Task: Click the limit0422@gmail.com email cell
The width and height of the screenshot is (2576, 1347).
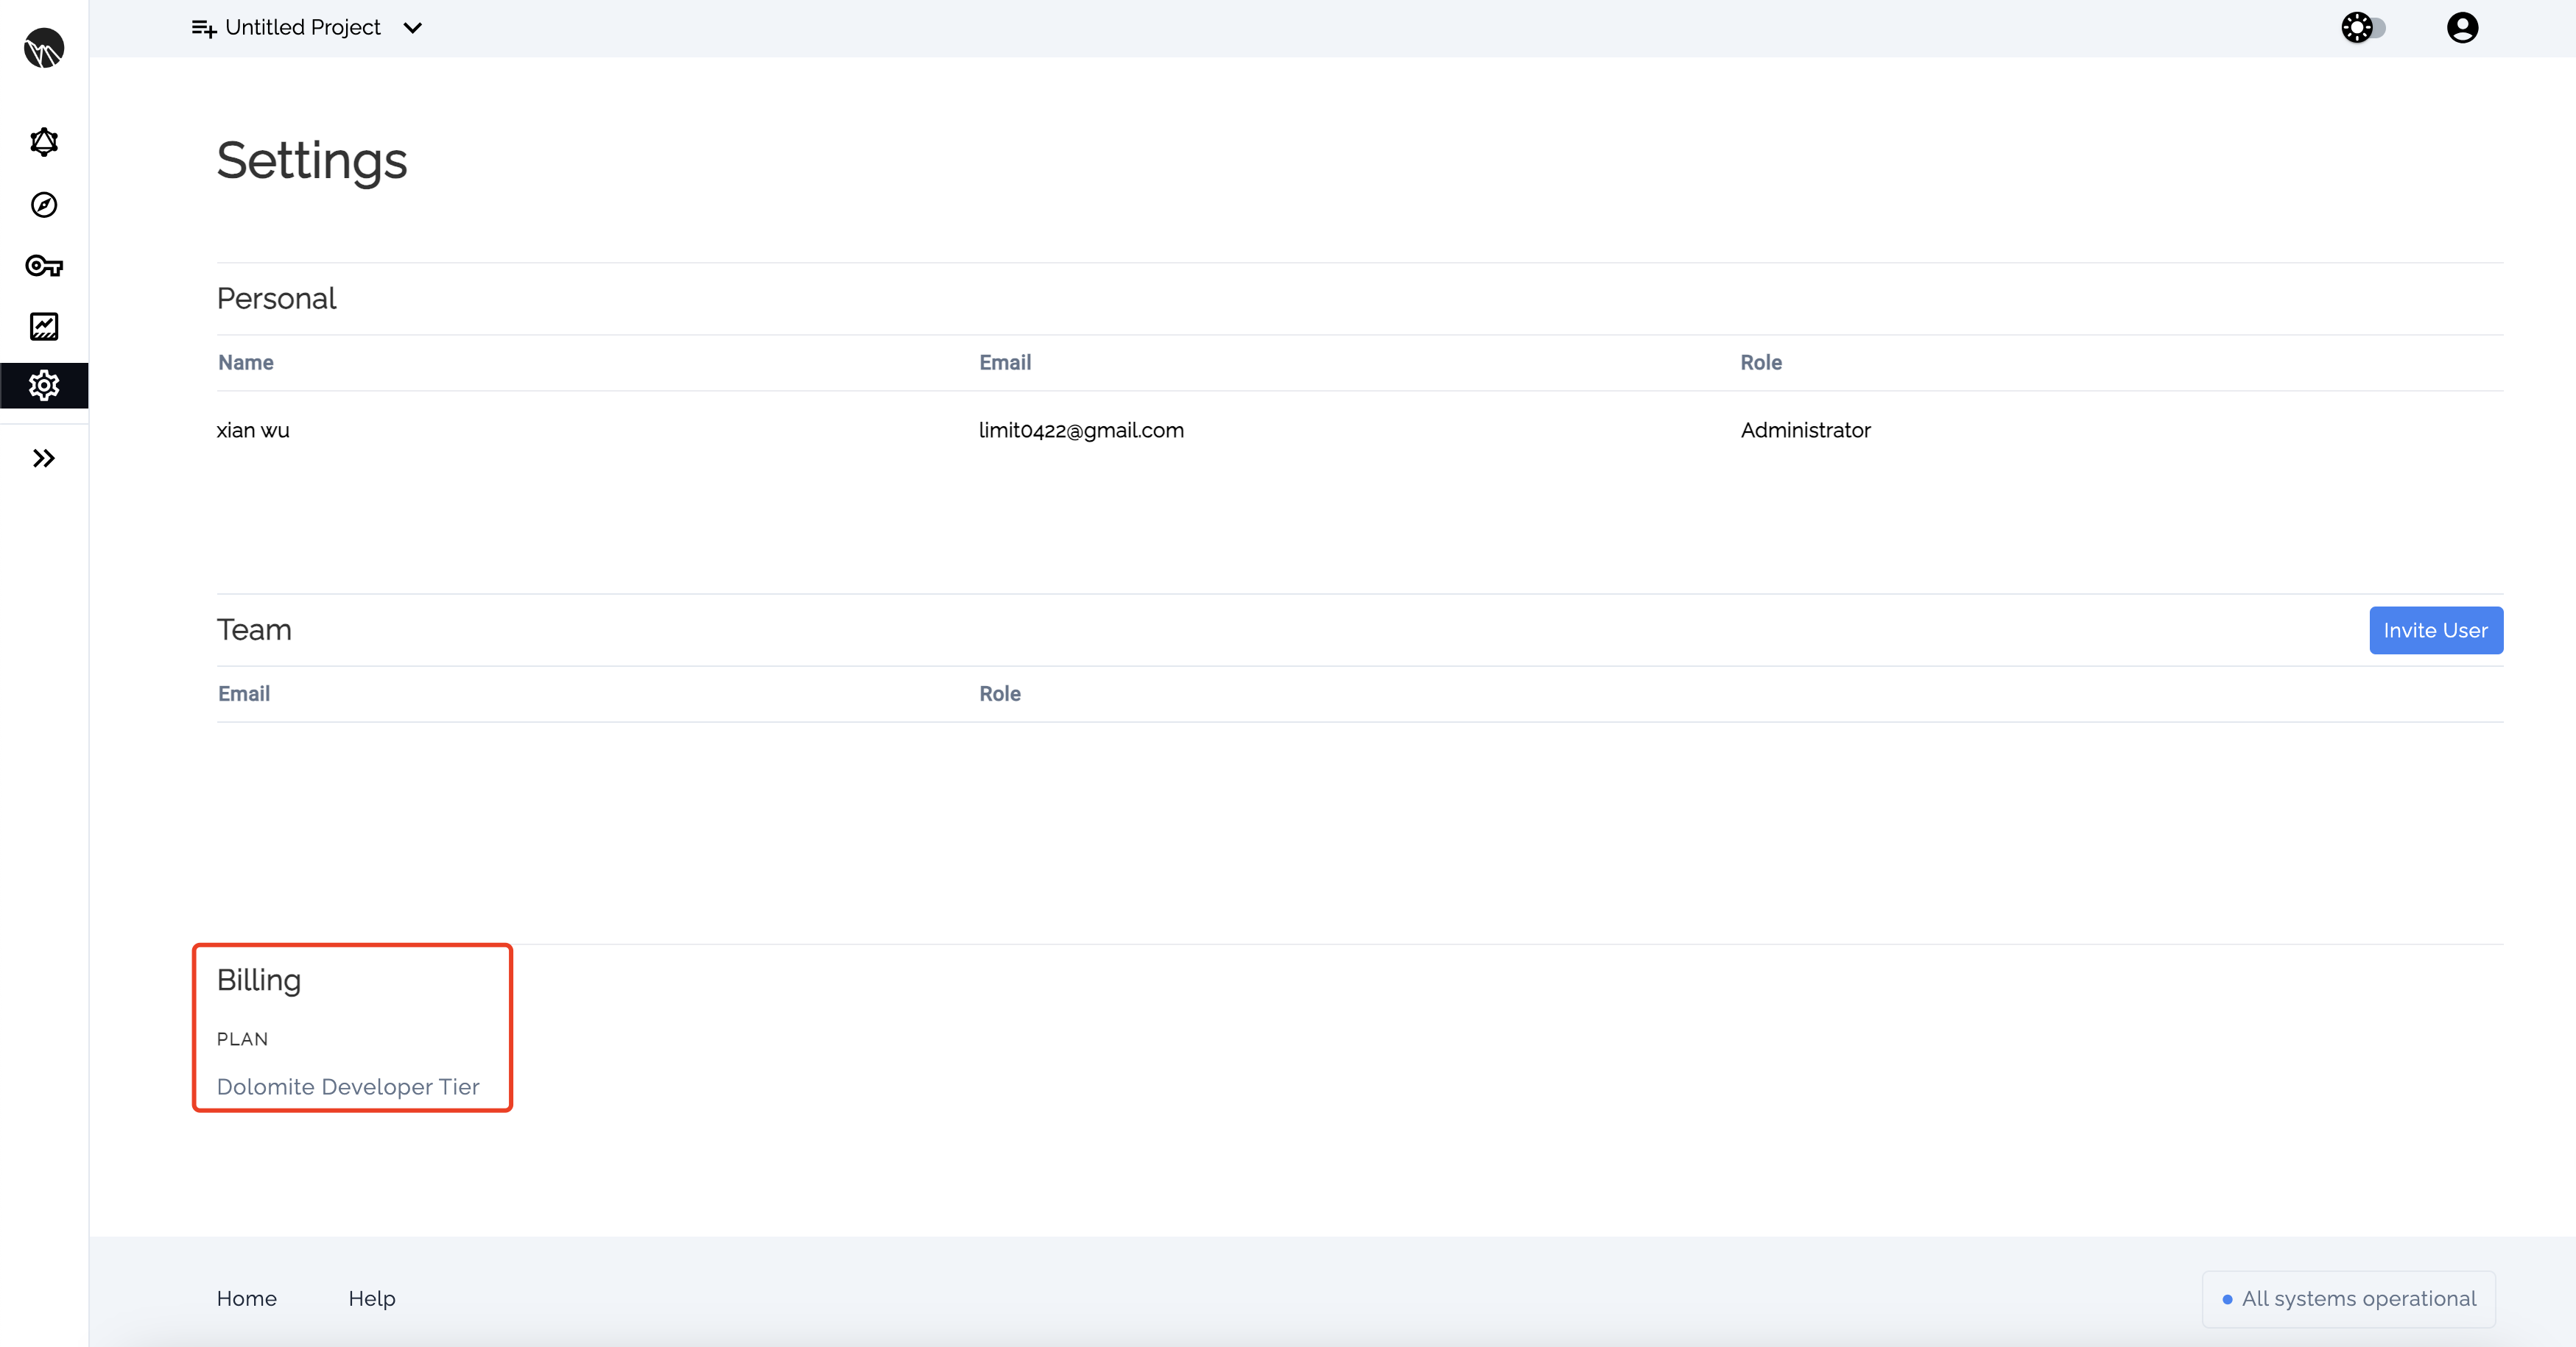Action: pyautogui.click(x=1081, y=431)
